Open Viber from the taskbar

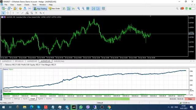point(88,107)
